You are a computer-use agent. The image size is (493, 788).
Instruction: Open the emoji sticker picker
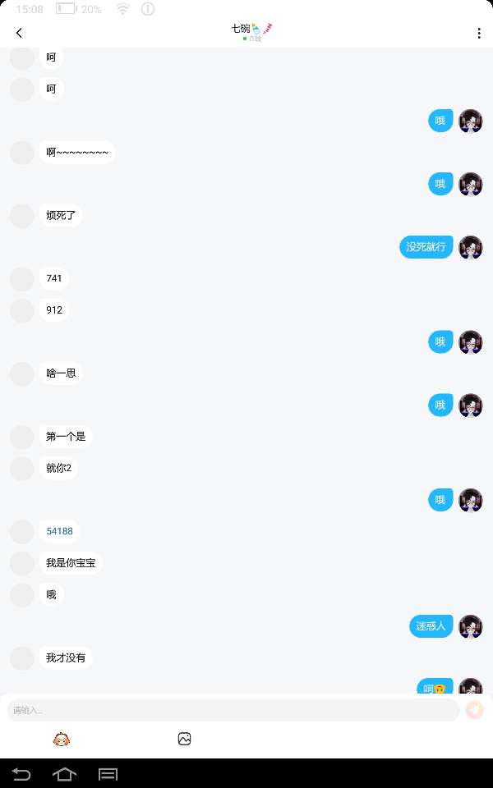pyautogui.click(x=62, y=739)
